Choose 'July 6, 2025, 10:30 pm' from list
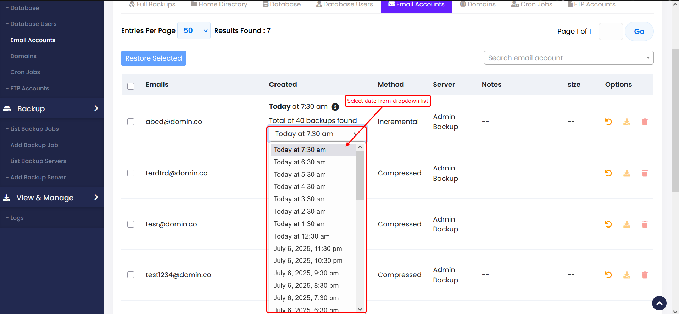 click(x=308, y=261)
